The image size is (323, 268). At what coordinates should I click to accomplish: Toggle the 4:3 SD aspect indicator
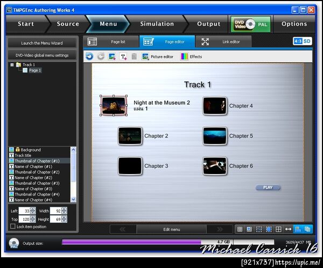tap(302, 41)
